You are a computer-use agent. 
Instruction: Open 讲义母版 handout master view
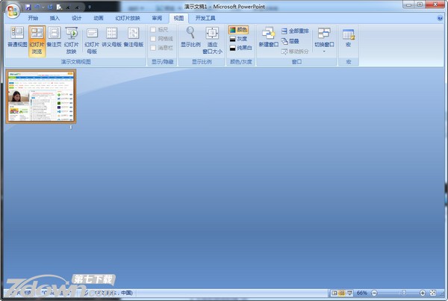click(x=112, y=37)
